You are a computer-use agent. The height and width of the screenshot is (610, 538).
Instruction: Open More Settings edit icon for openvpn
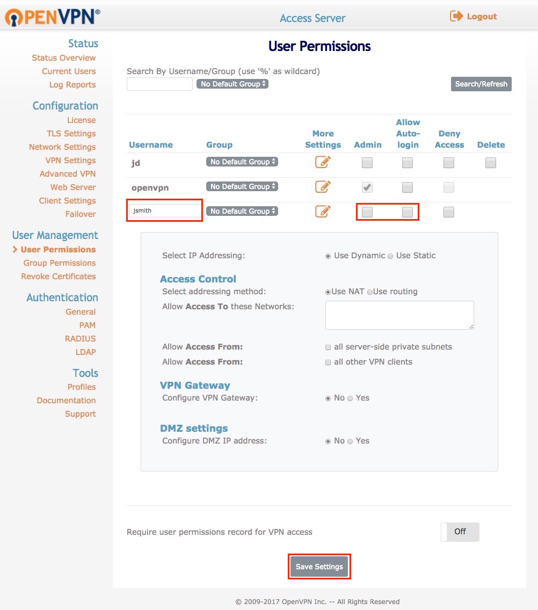click(x=323, y=187)
